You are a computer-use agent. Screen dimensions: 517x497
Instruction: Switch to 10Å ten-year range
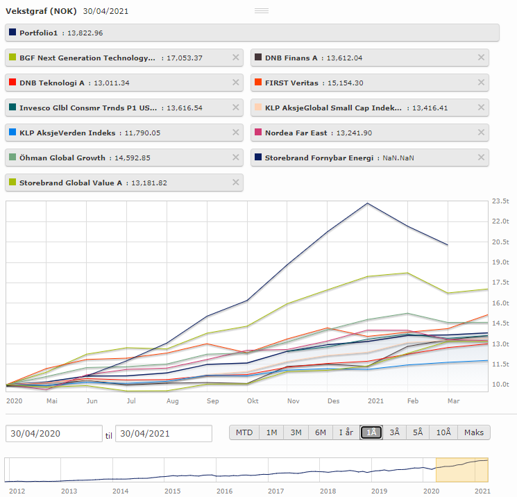pos(443,432)
